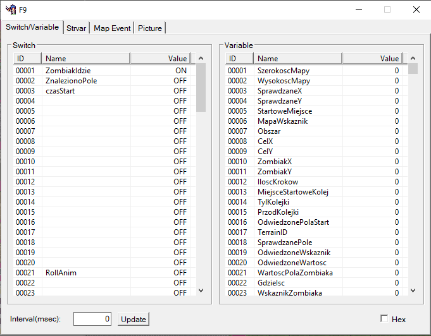
Task: Select variable PrzodKolejki
Action: click(316, 212)
